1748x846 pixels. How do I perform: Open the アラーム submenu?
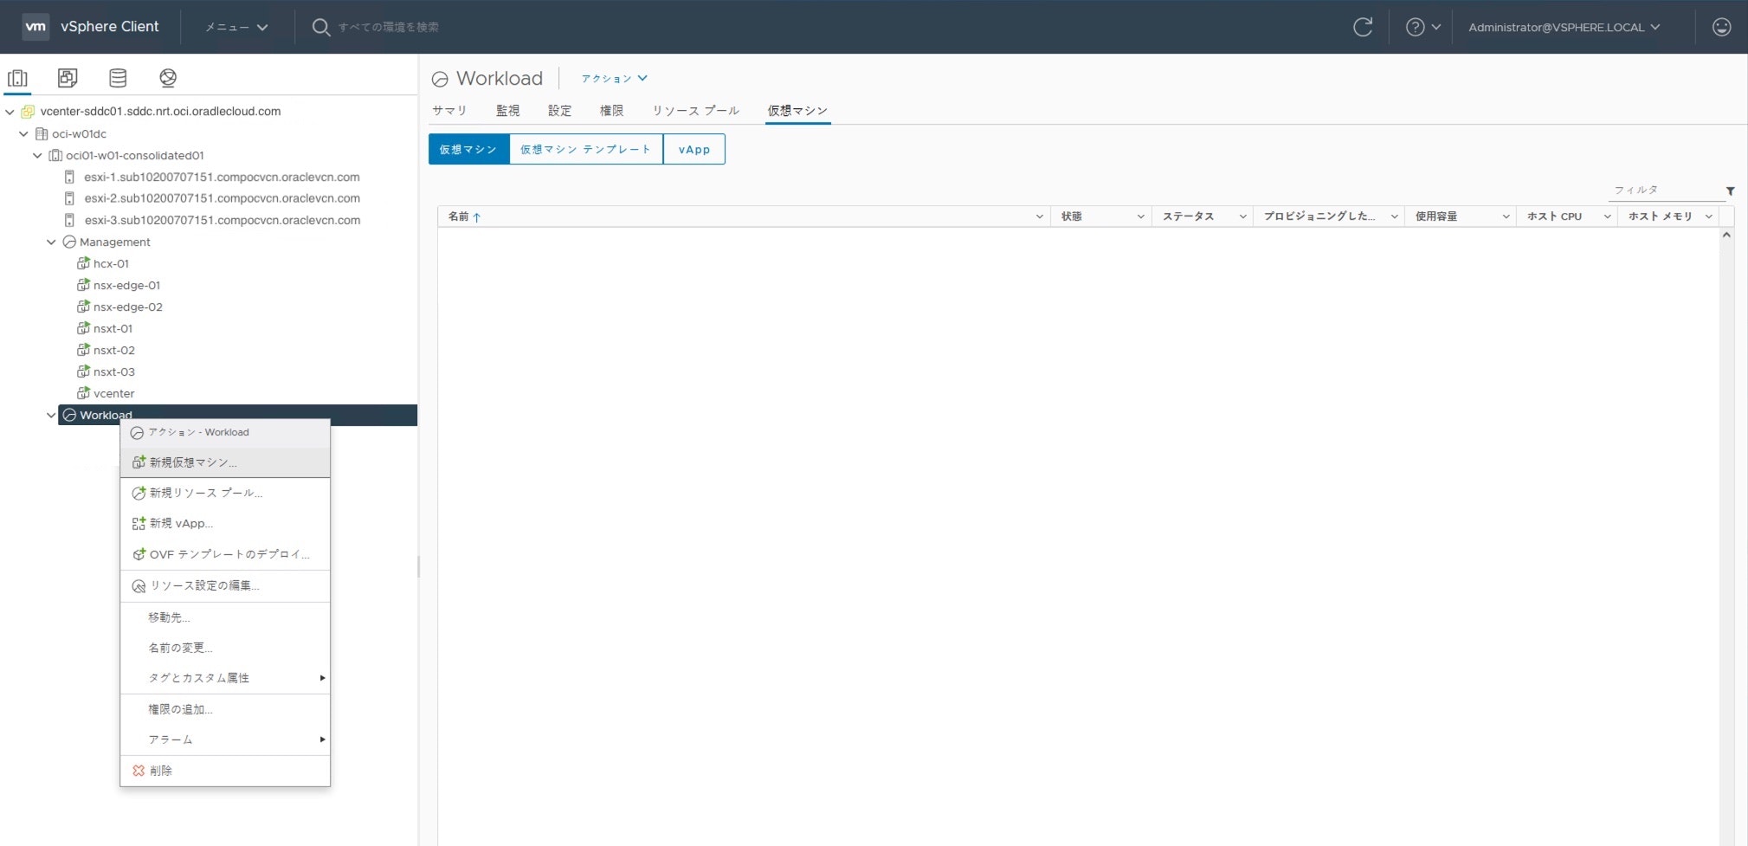225,739
